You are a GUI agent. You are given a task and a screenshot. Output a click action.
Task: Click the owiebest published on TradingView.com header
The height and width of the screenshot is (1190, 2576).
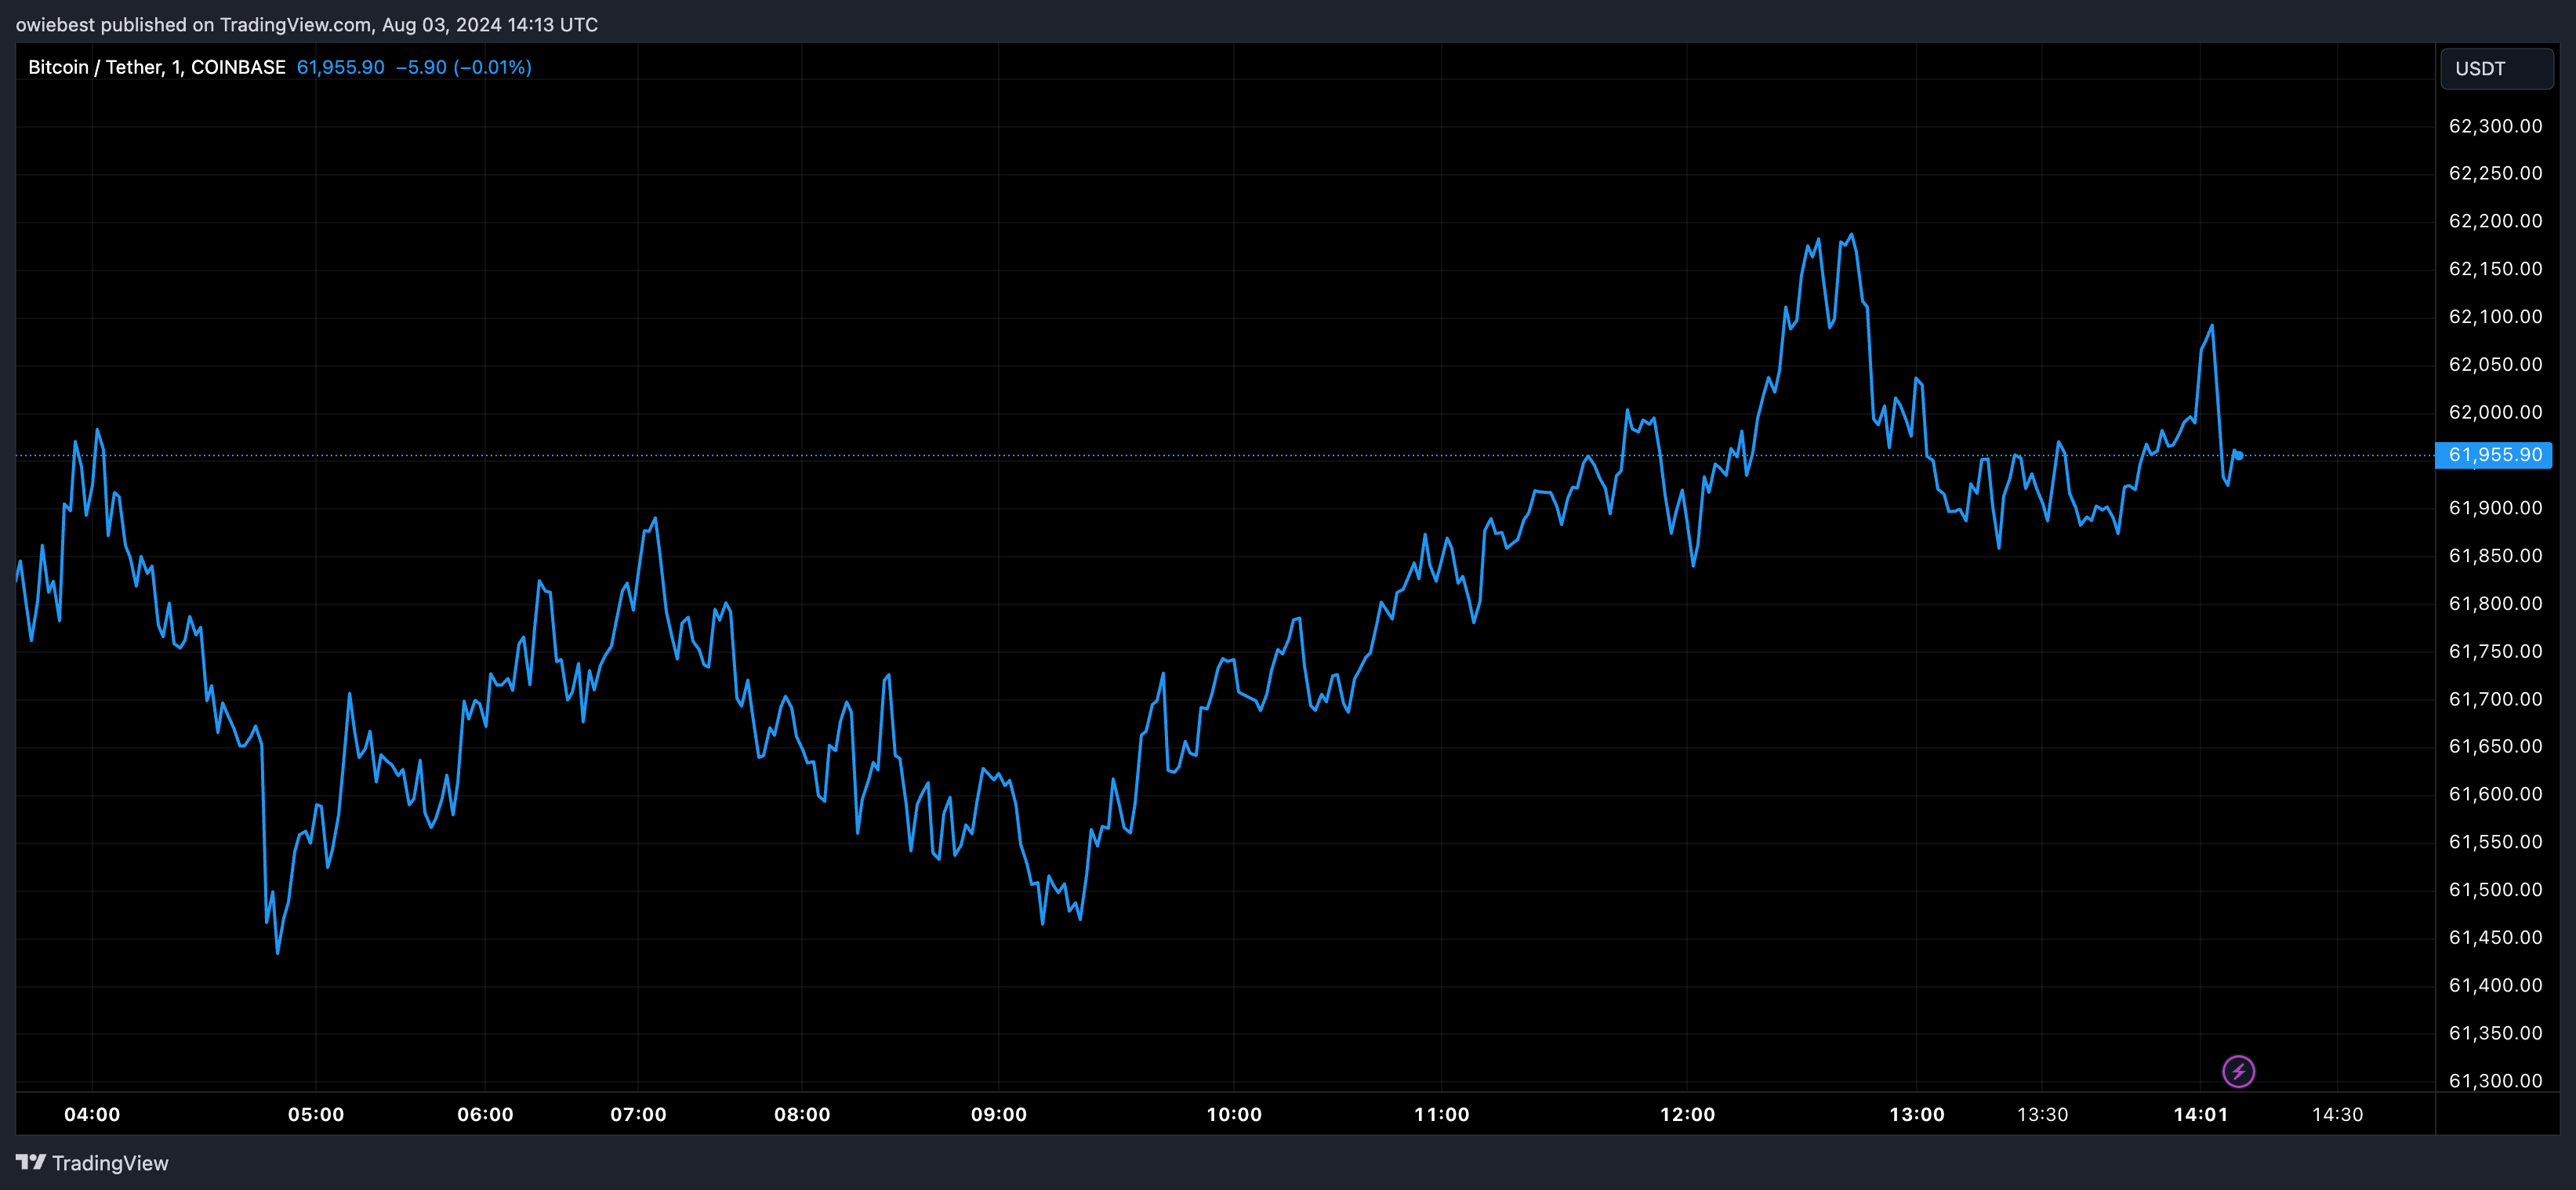(306, 24)
